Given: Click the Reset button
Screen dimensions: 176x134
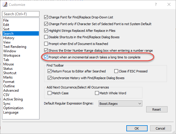Looking at the screenshot, I should pos(157,109).
